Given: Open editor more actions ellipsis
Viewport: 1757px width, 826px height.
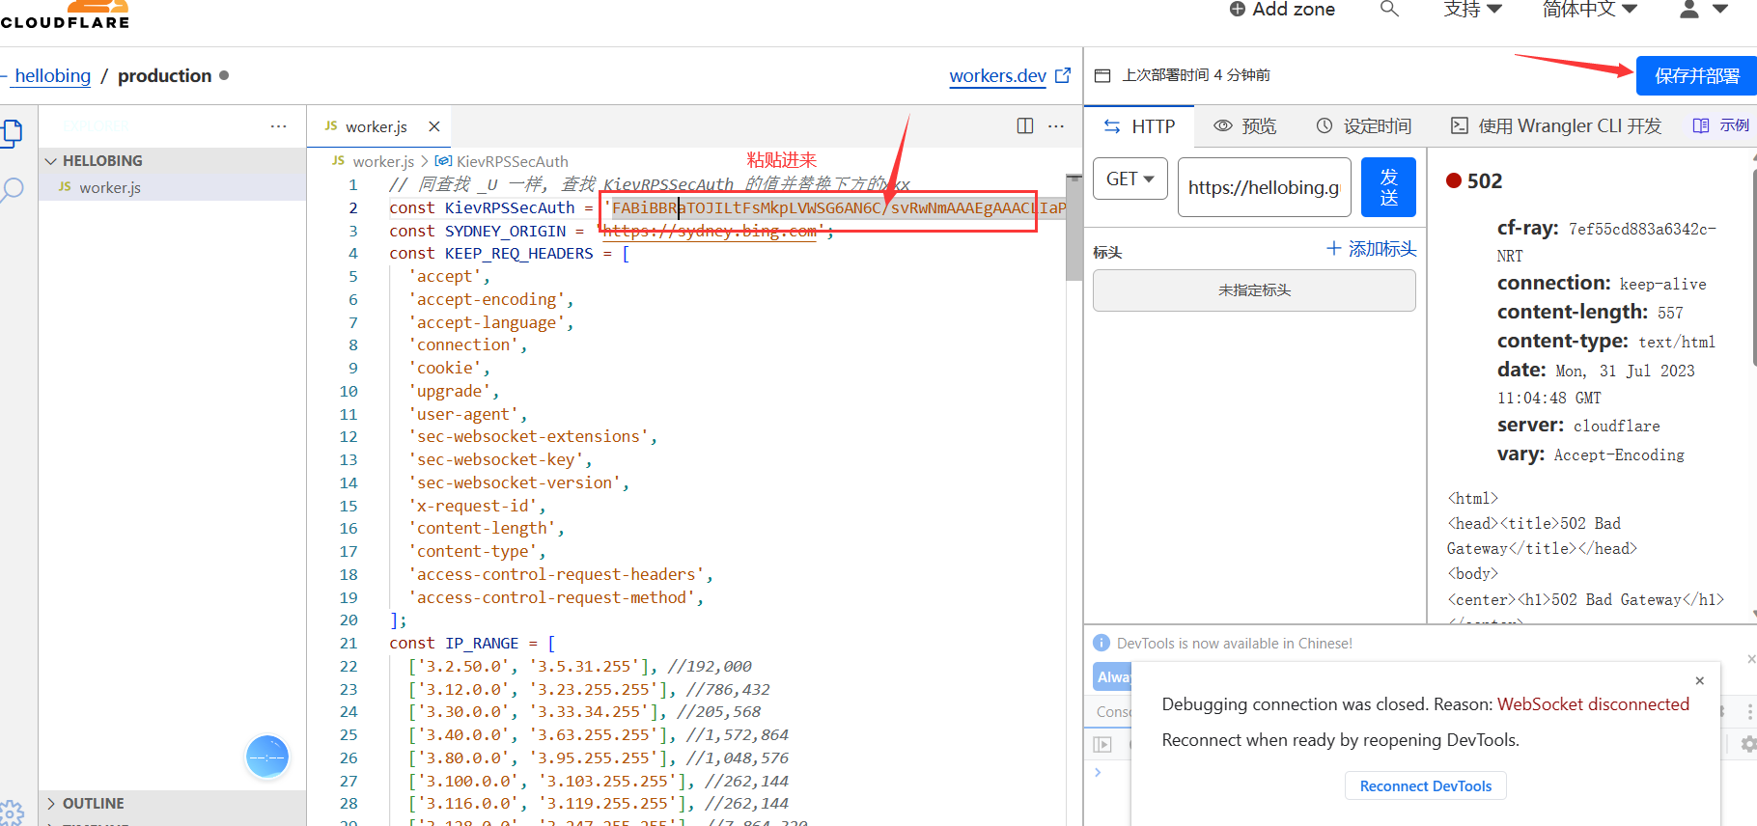Looking at the screenshot, I should tap(1056, 125).
